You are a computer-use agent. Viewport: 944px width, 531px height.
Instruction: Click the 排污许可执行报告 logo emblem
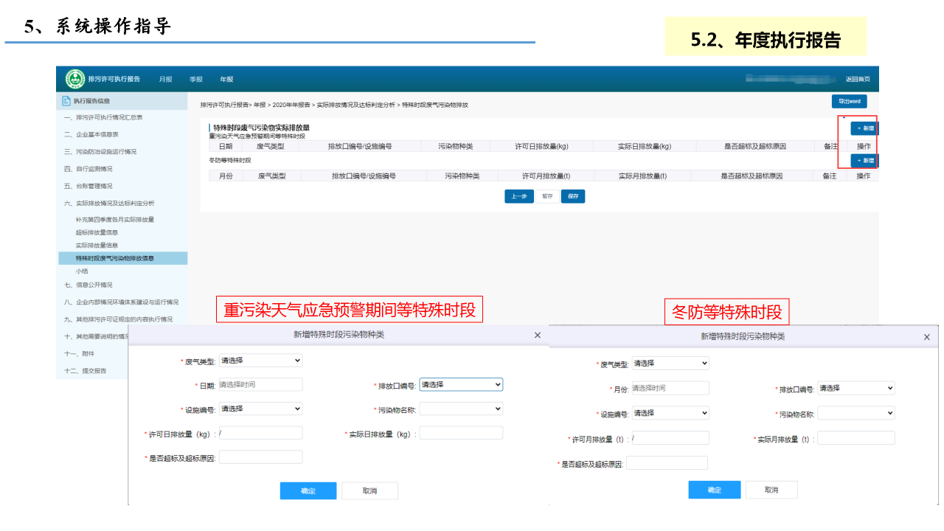click(x=74, y=79)
